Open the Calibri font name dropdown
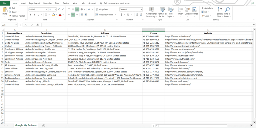Viewport: 256px width, 128px height. click(x=47, y=10)
